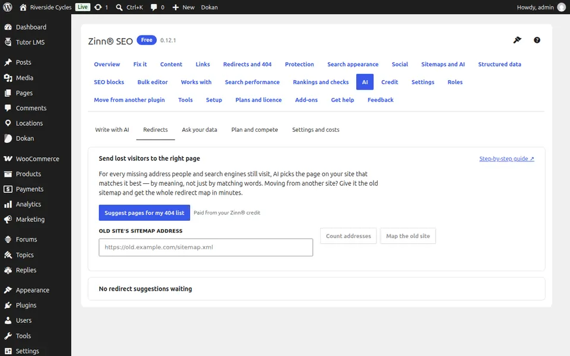Click the Analytics bar chart icon
The height and width of the screenshot is (356, 570).
coord(8,204)
